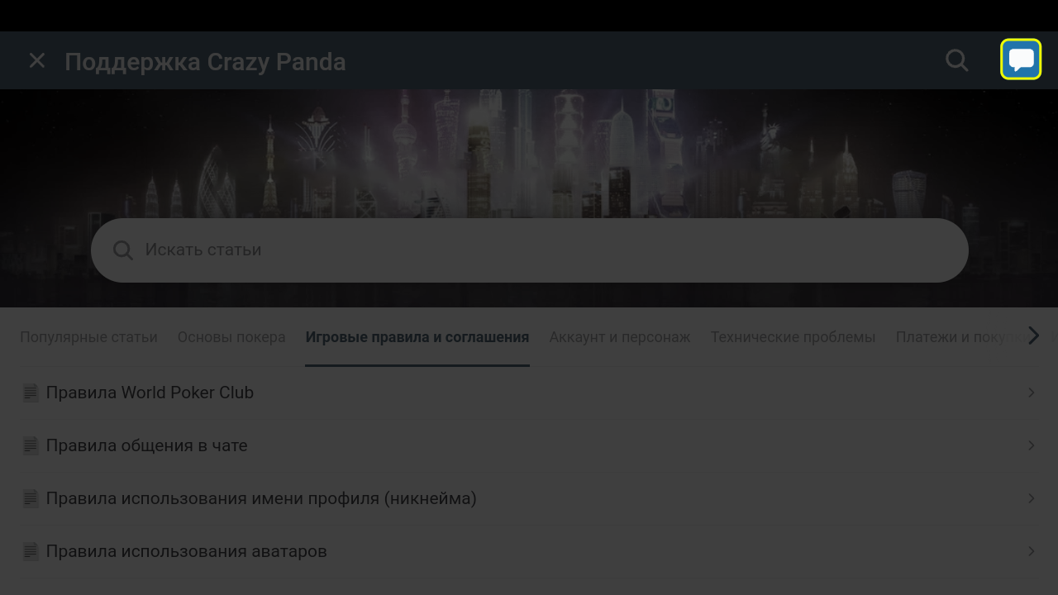
Task: Open the "Основы покера" tab
Action: pos(231,337)
